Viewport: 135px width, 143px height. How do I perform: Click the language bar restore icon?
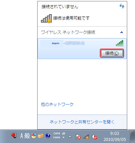point(64,134)
